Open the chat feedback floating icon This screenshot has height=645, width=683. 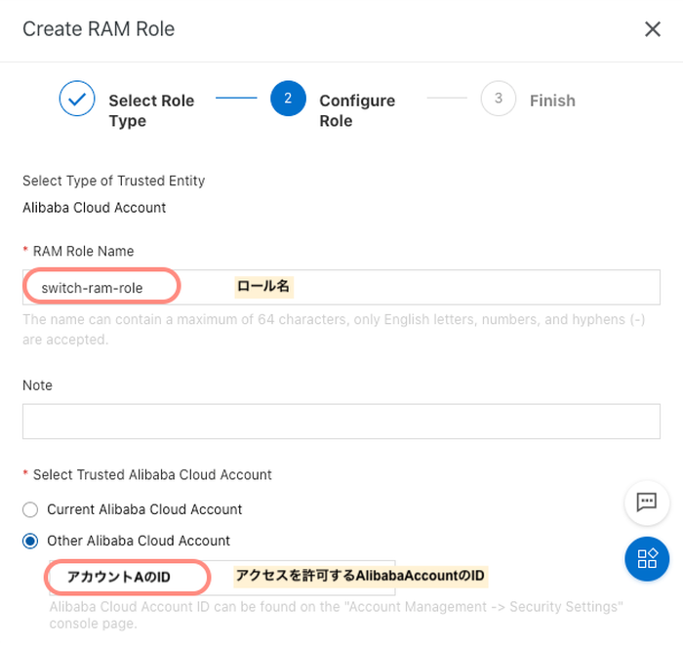tap(646, 503)
